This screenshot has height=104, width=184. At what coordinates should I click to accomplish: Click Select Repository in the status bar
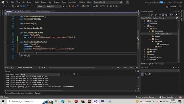click(x=168, y=97)
